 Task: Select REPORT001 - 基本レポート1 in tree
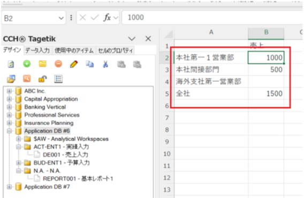(x=78, y=179)
